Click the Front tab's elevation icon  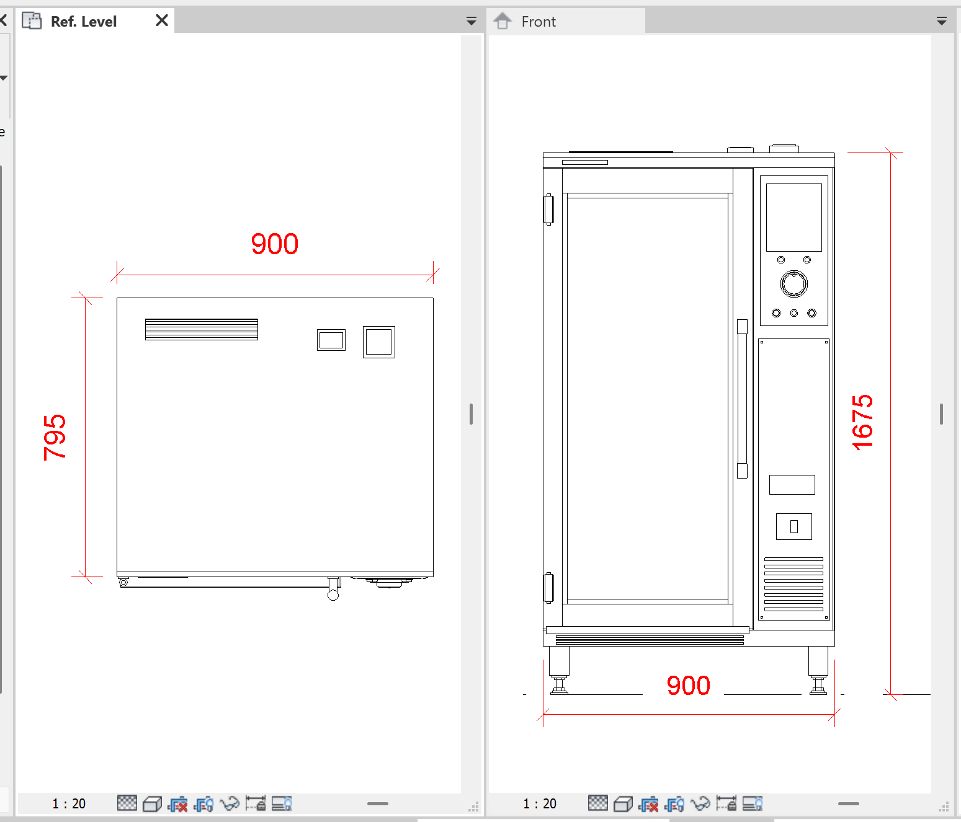[503, 21]
